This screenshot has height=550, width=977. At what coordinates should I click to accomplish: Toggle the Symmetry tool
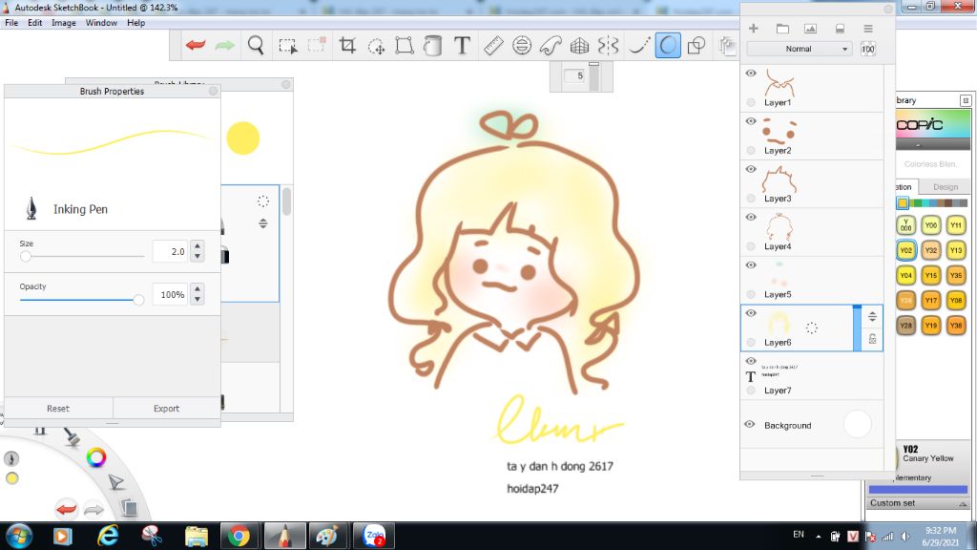(608, 45)
